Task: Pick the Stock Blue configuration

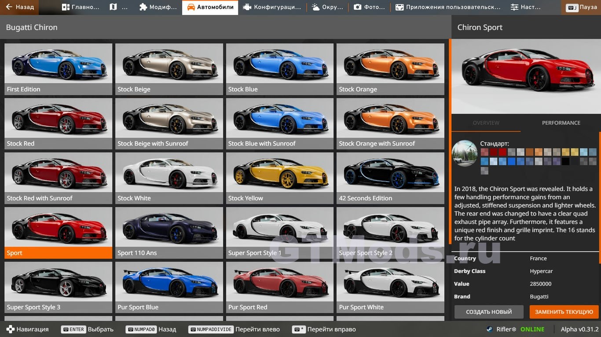Action: tap(280, 69)
